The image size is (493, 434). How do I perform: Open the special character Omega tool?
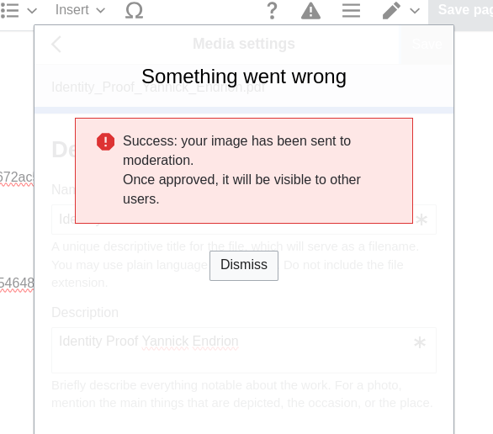click(135, 10)
